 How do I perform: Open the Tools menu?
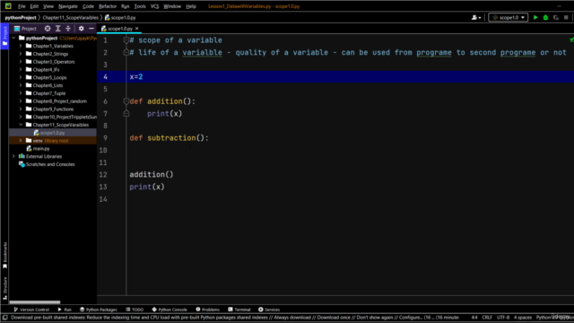140,6
